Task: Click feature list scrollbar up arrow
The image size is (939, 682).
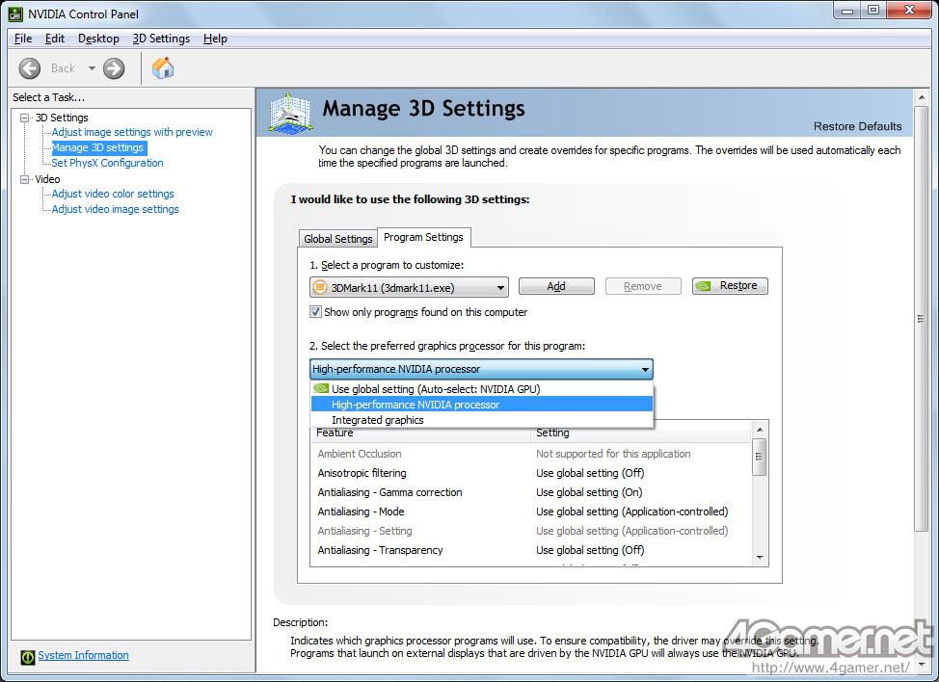Action: pos(760,430)
